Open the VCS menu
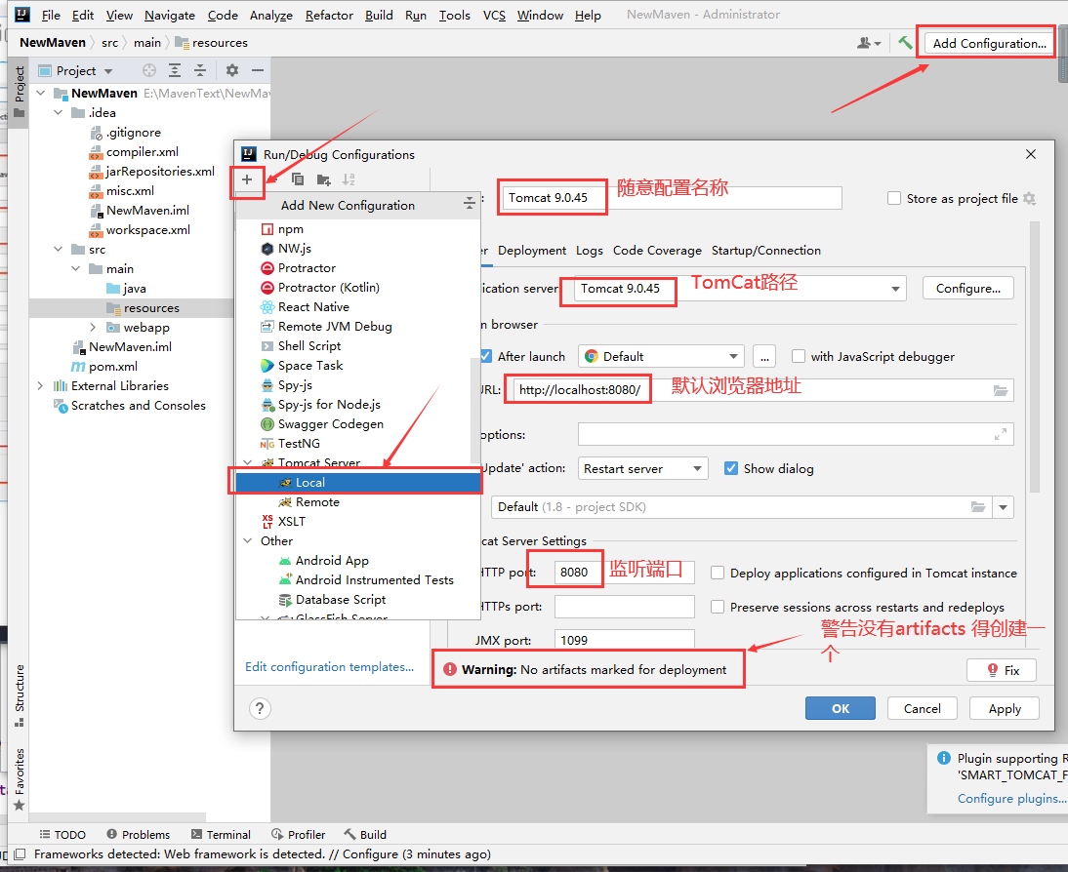Image resolution: width=1068 pixels, height=872 pixels. (x=494, y=15)
